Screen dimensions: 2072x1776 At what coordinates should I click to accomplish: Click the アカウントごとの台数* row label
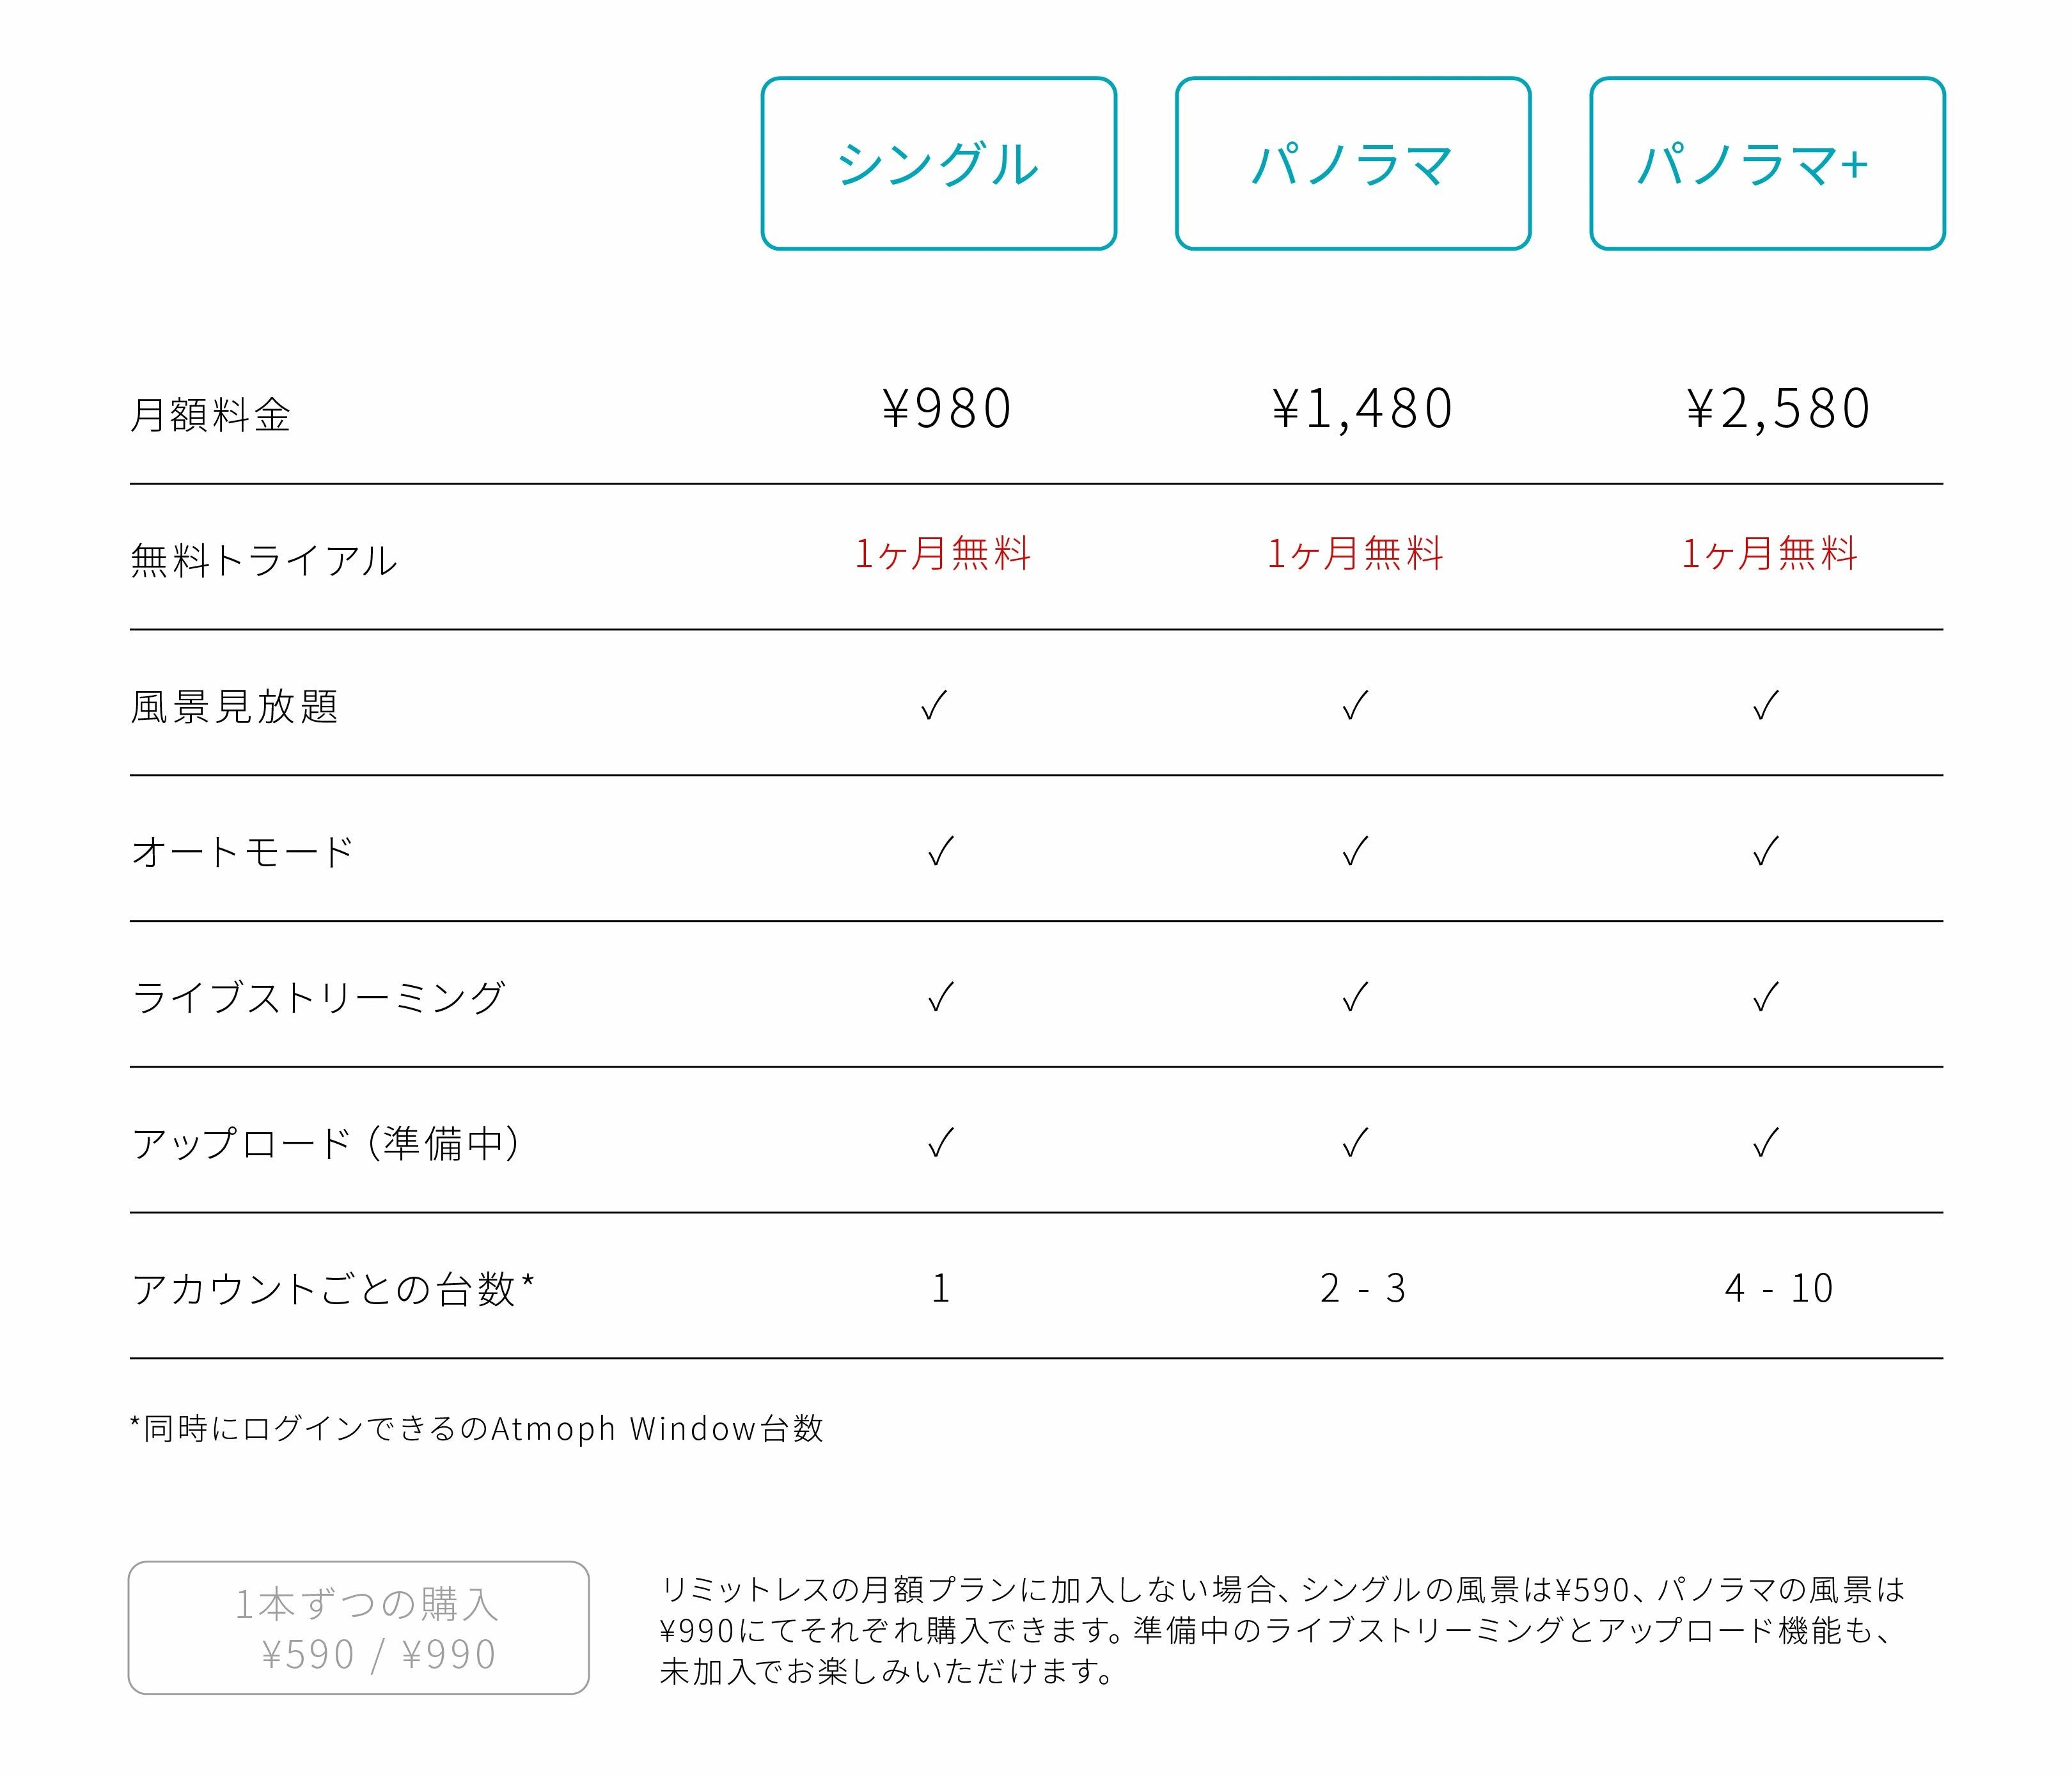click(x=333, y=1288)
